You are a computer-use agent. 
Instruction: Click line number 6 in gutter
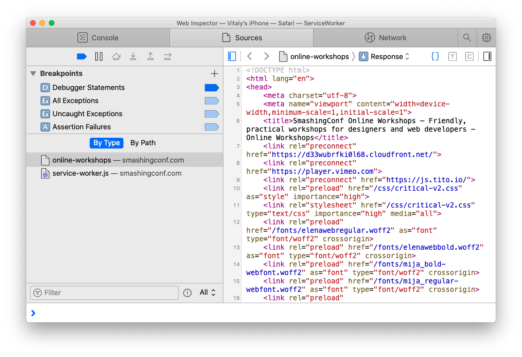238,121
